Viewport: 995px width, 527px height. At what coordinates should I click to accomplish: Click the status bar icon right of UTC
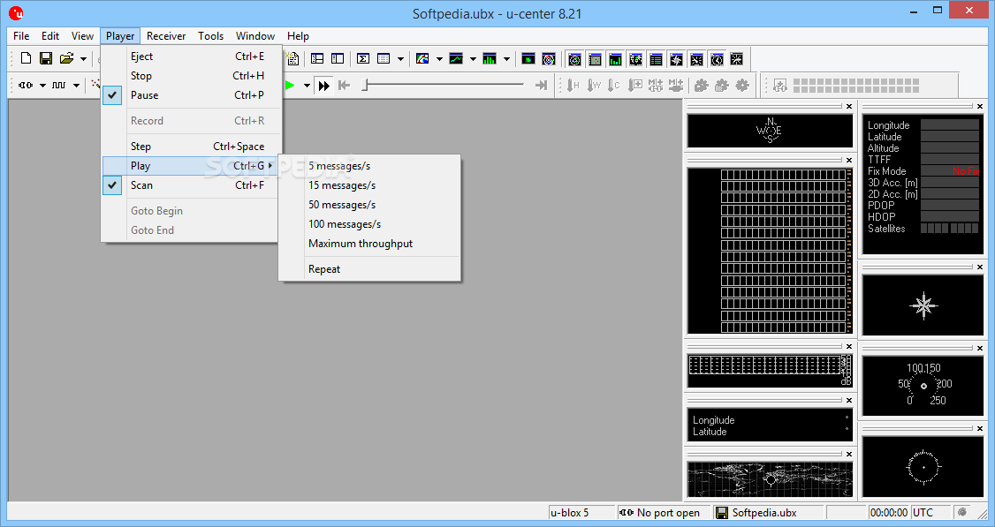point(962,512)
